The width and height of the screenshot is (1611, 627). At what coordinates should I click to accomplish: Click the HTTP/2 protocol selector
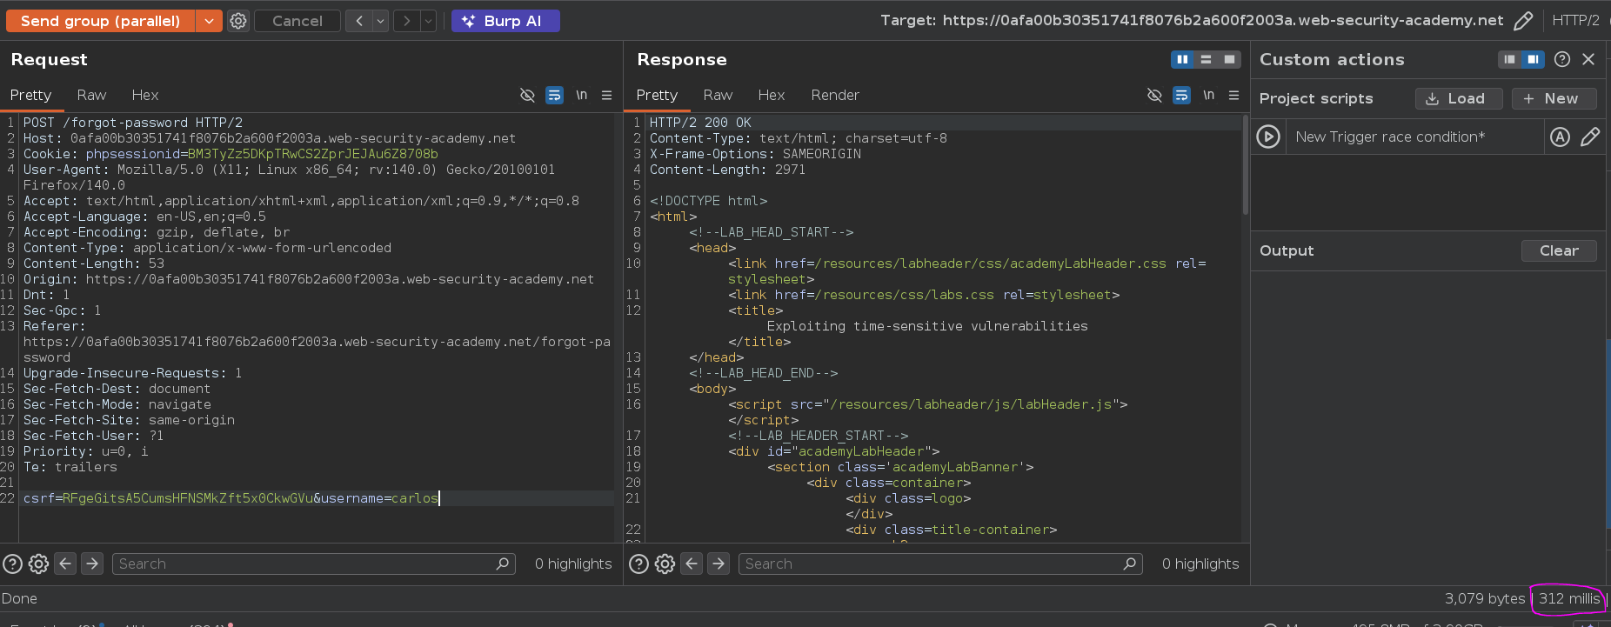pos(1575,20)
